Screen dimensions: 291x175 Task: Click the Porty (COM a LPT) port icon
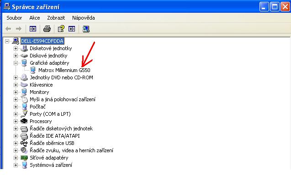click(x=24, y=114)
